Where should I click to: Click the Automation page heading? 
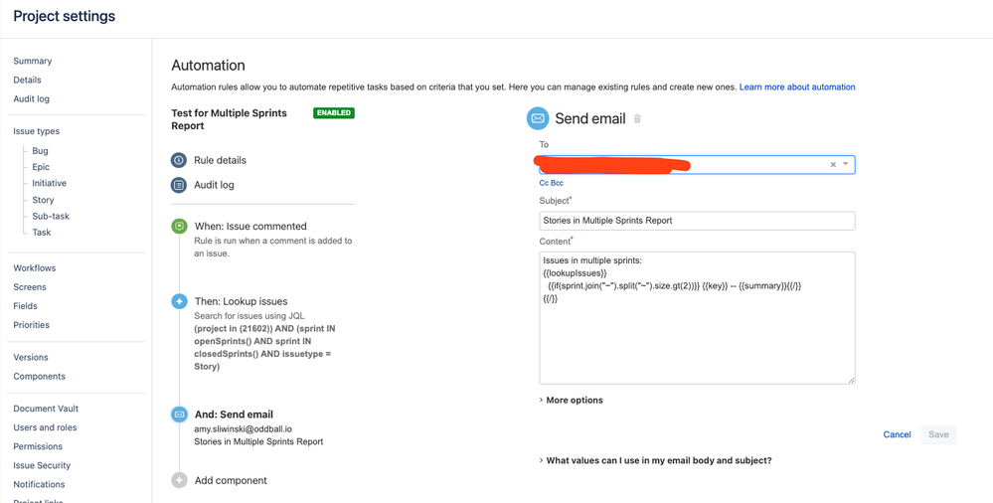pos(208,66)
